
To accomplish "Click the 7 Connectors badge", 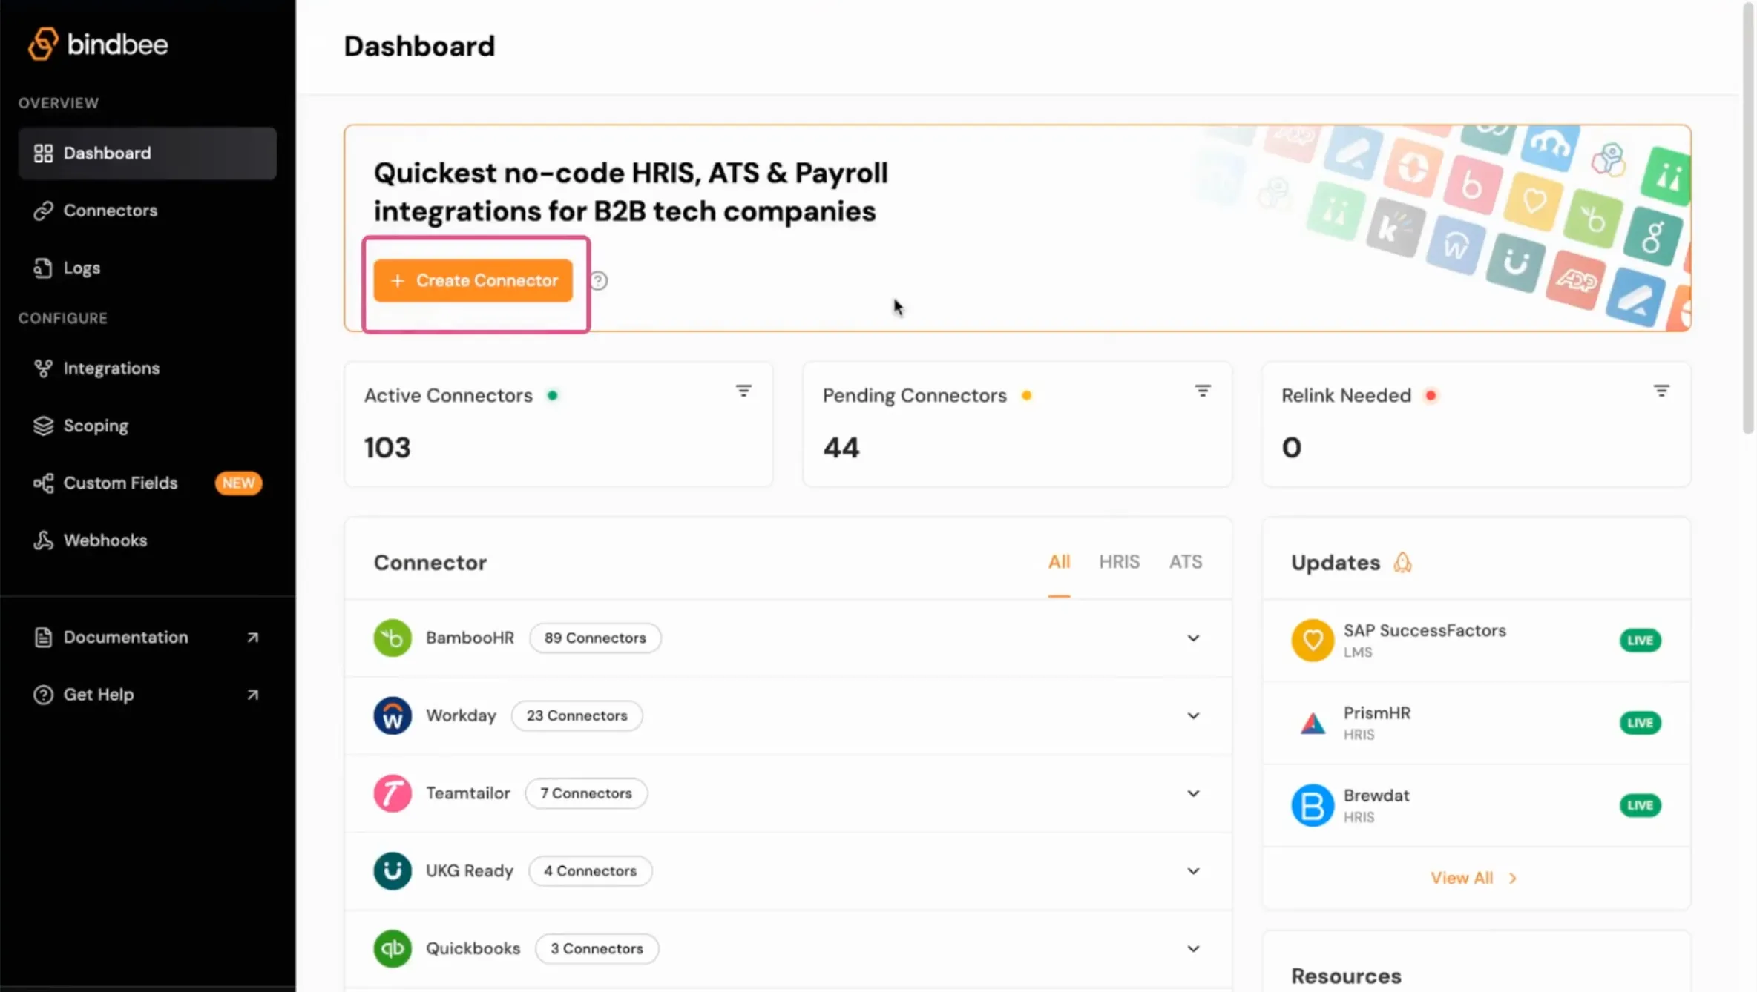I will (586, 793).
